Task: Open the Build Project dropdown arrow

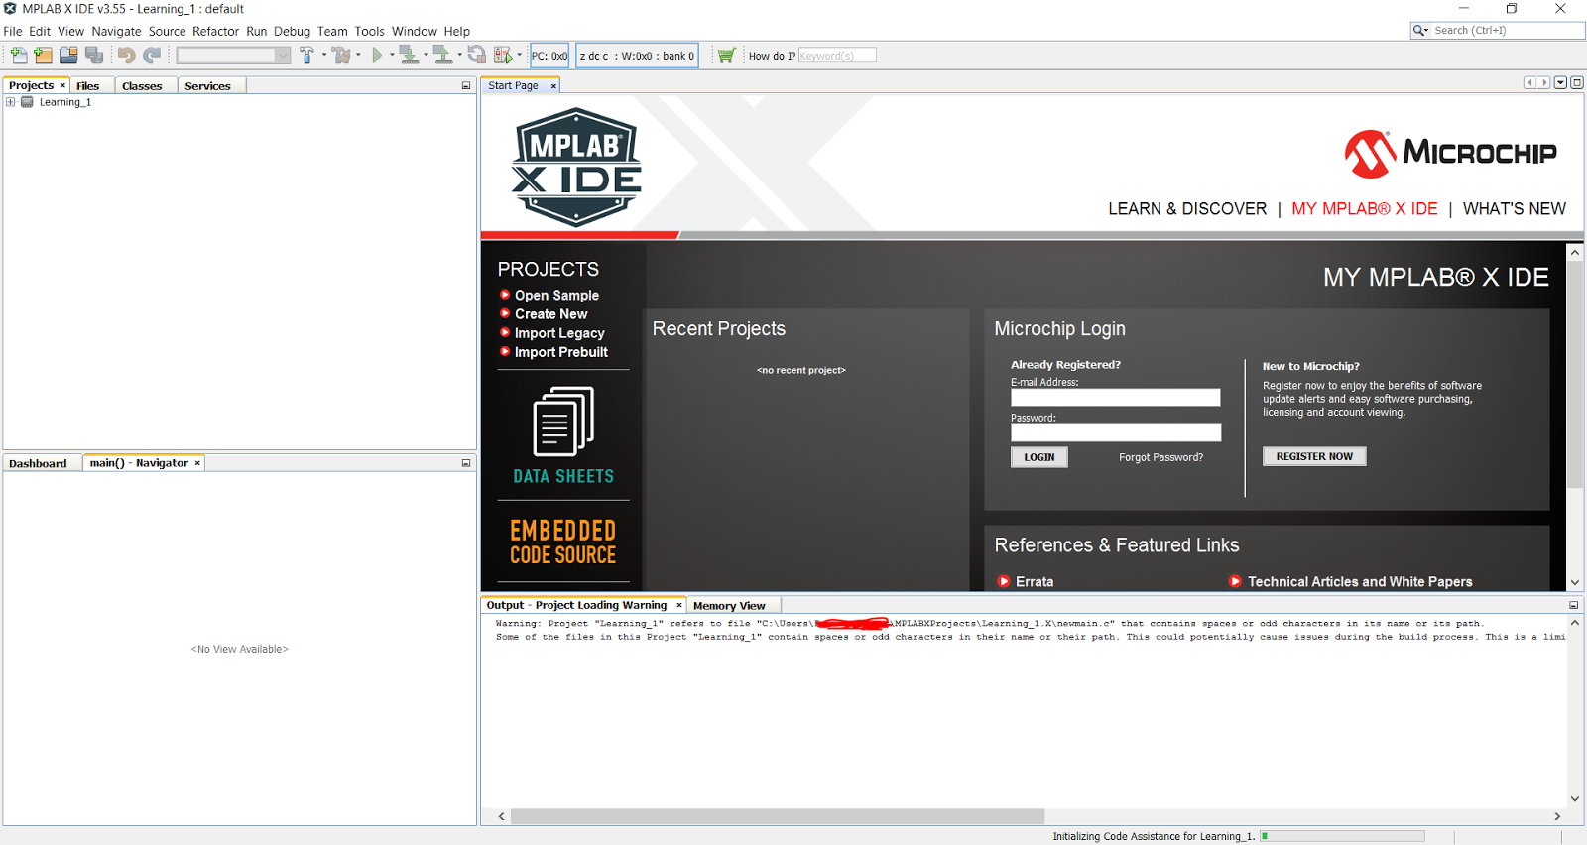Action: [324, 55]
